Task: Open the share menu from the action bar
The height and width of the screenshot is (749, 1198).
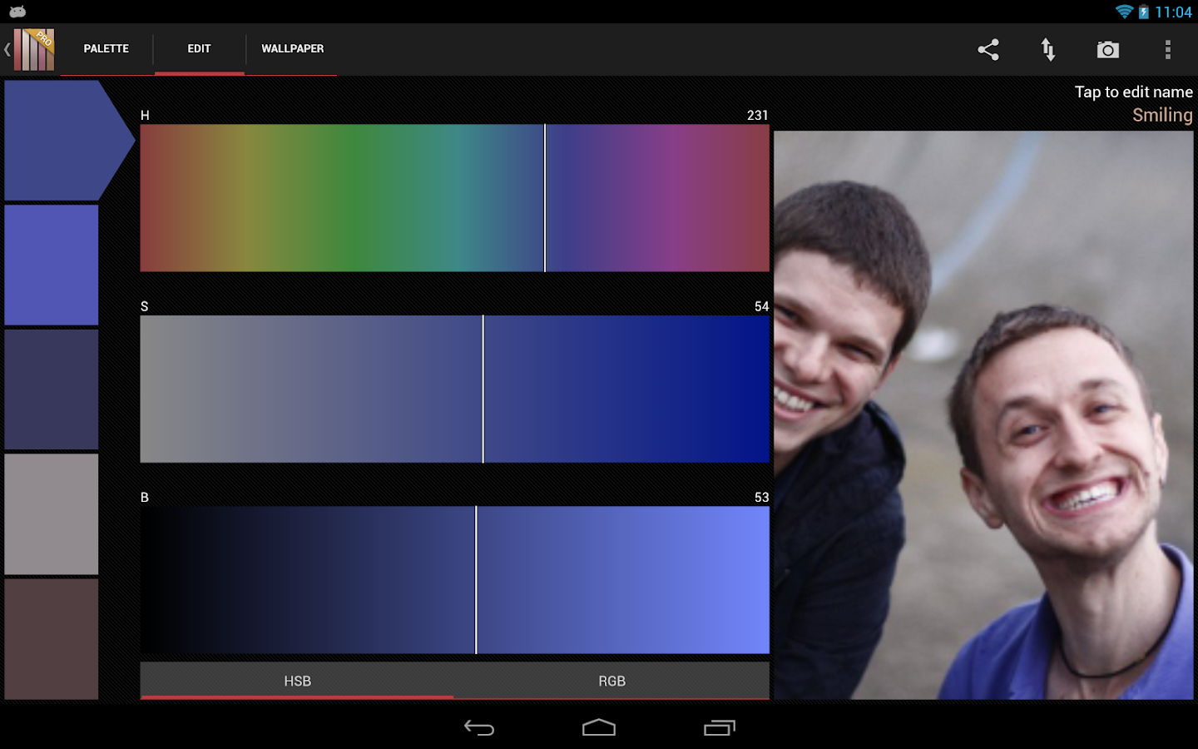Action: pos(988,50)
